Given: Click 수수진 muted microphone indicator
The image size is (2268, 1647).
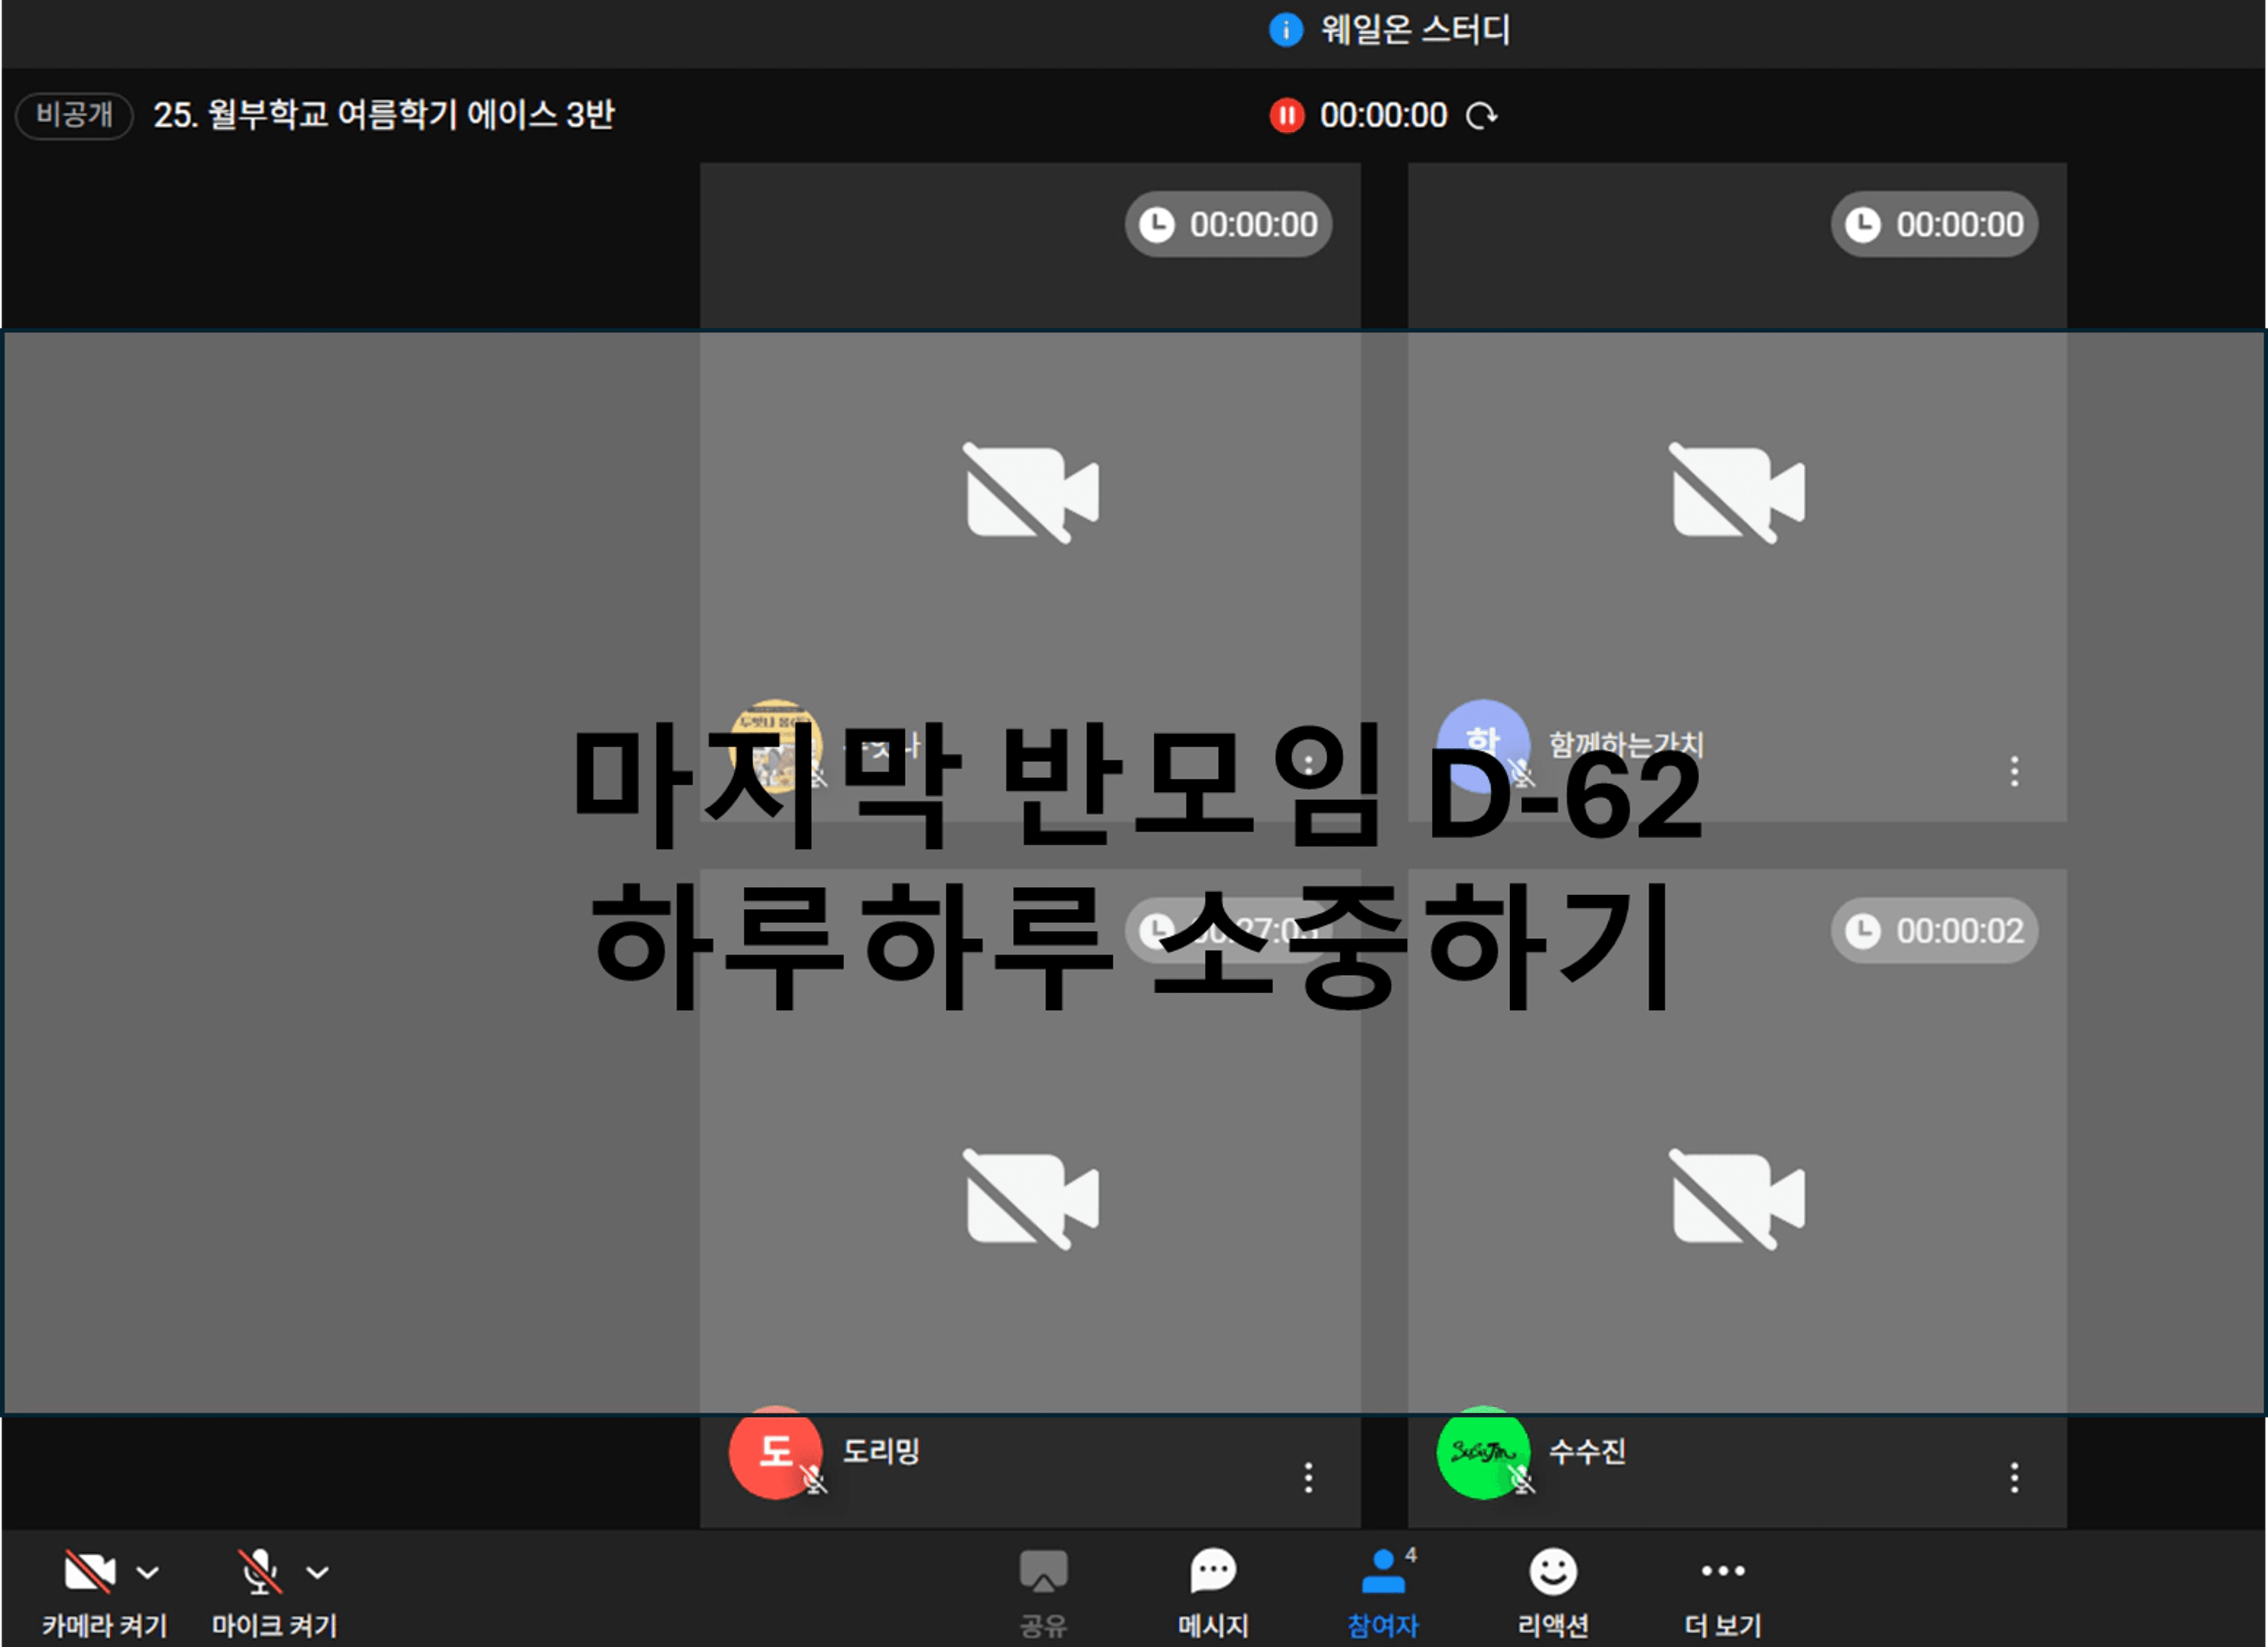Looking at the screenshot, I should 1522,1480.
